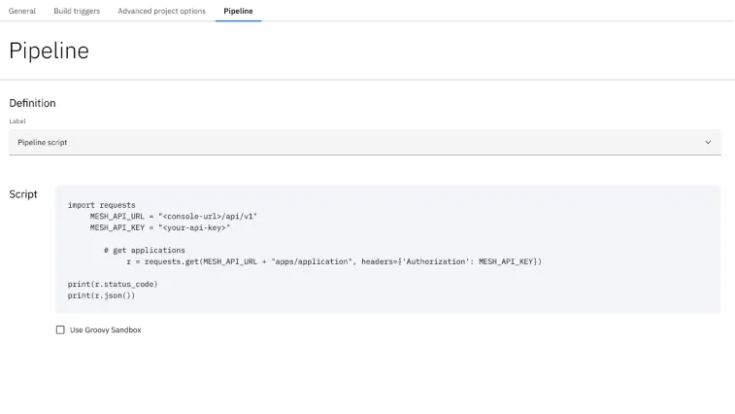Switch to the Build triggers tab
The image size is (735, 414).
tap(77, 11)
